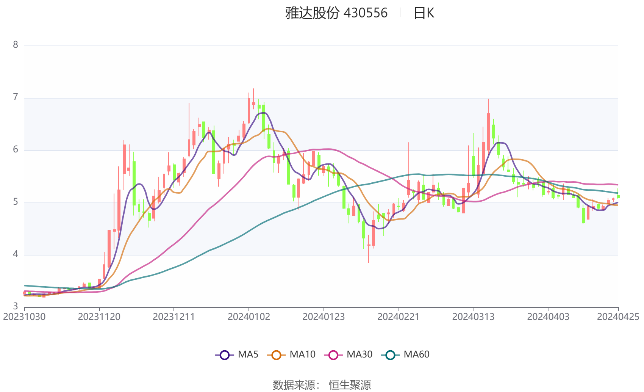
Task: Click the 20240313 date axis label
Action: 474,317
